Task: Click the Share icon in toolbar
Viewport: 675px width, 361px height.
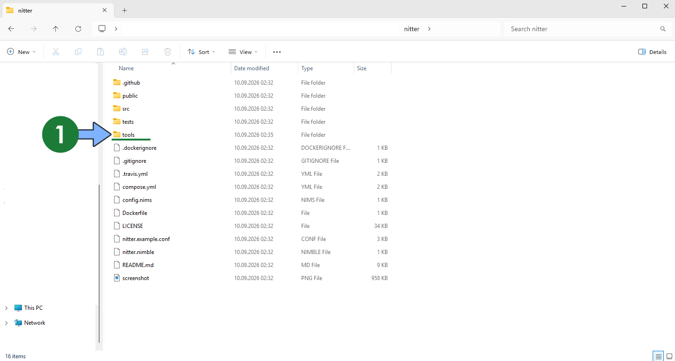Action: point(145,52)
